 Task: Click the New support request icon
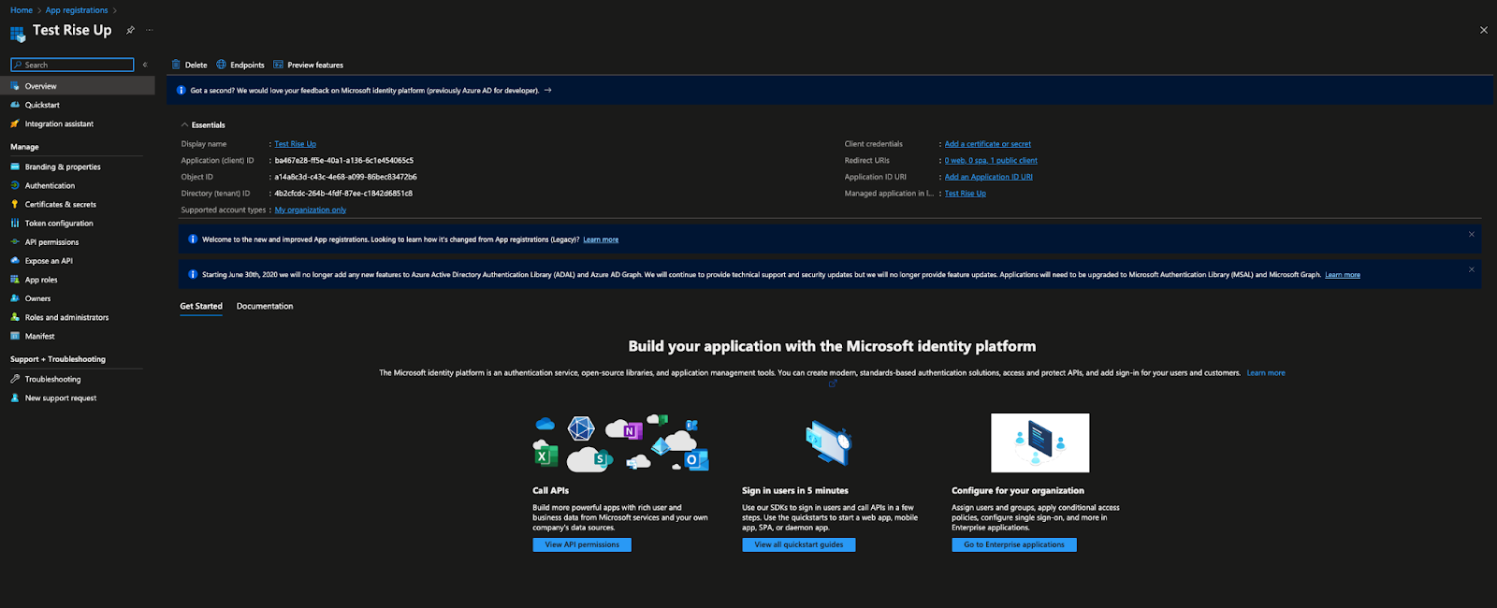point(15,398)
